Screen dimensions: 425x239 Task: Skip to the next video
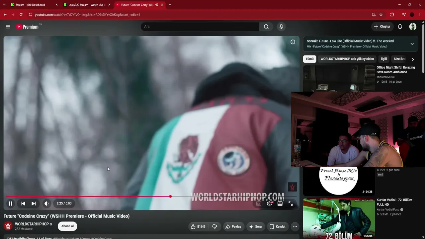(x=34, y=203)
